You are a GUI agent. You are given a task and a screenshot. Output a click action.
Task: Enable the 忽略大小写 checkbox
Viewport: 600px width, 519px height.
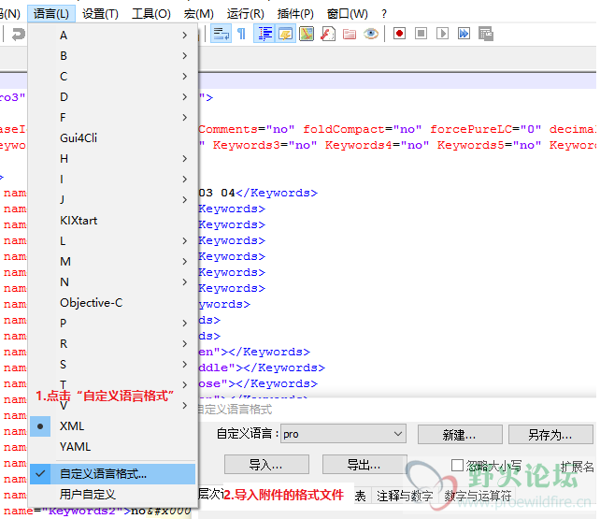457,466
